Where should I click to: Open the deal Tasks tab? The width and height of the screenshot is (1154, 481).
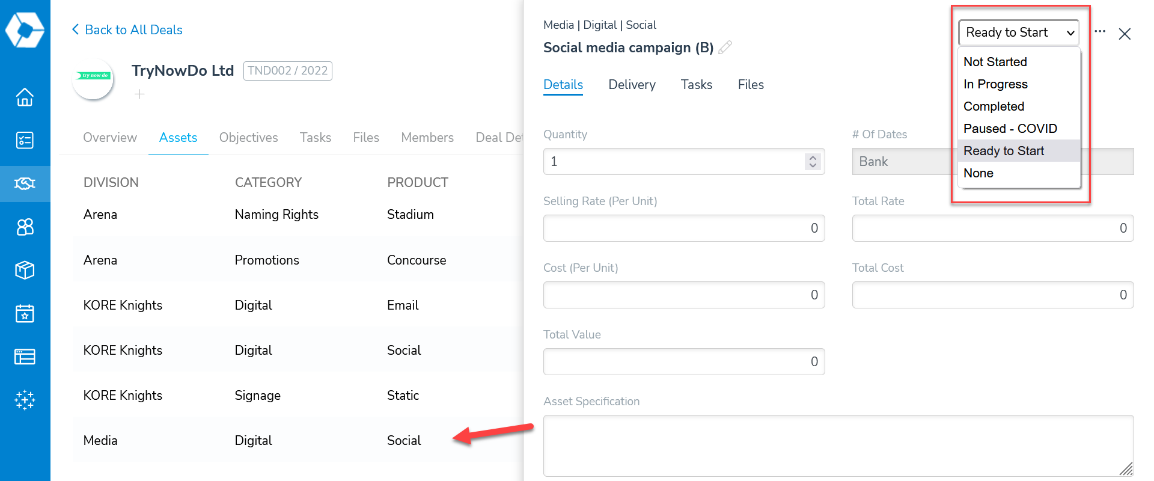pos(316,138)
